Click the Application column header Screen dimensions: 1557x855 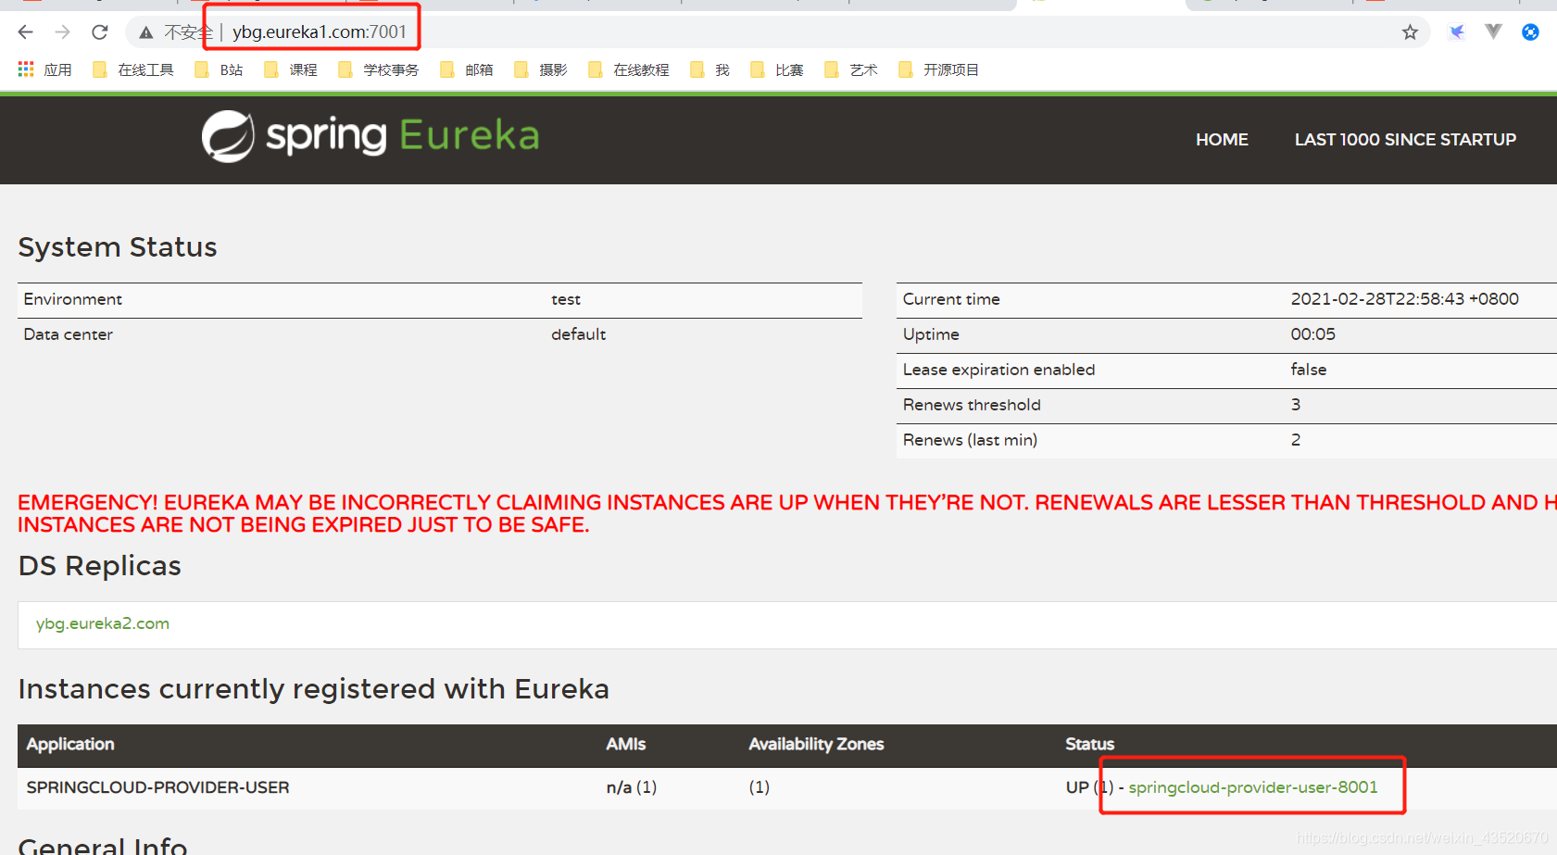coord(70,744)
